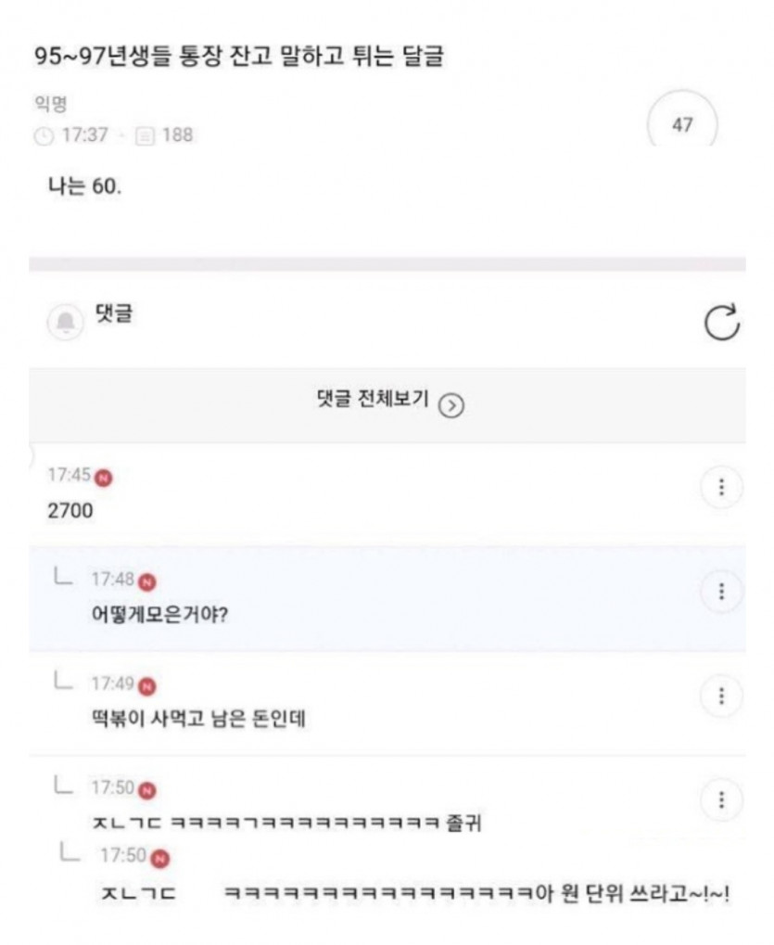Click the comment count 188 icon
This screenshot has height=945, width=774.
pyautogui.click(x=145, y=136)
